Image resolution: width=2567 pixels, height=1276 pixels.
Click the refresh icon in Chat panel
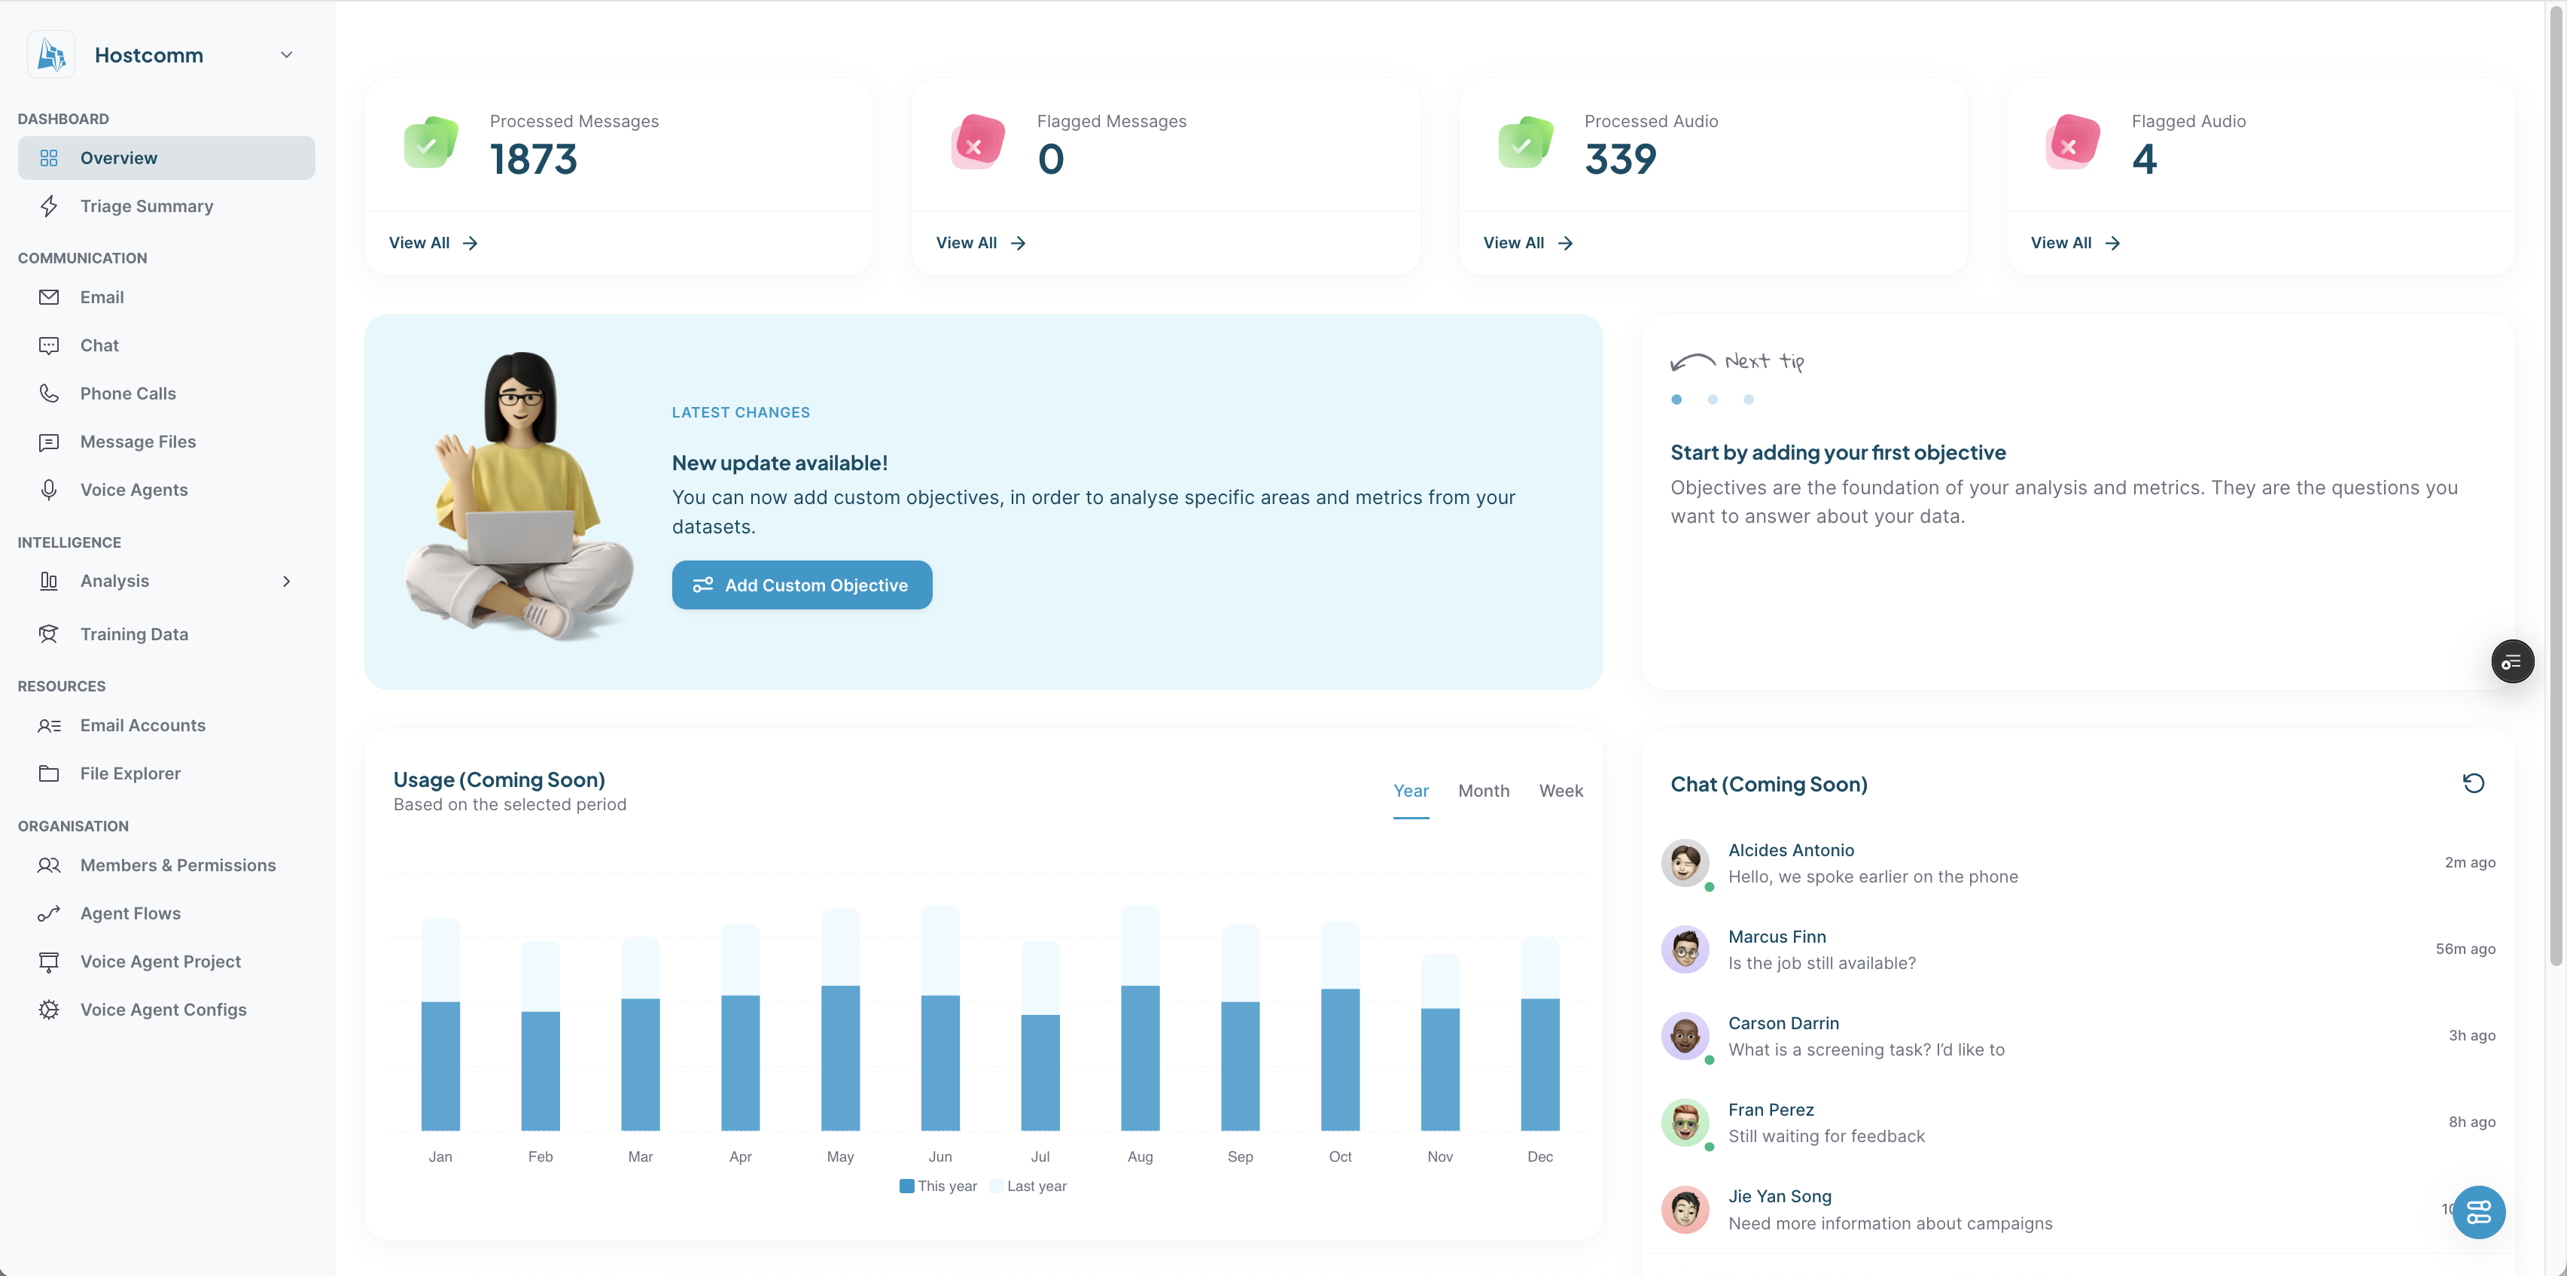(x=2472, y=783)
